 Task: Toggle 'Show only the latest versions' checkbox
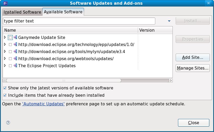(x=5, y=88)
